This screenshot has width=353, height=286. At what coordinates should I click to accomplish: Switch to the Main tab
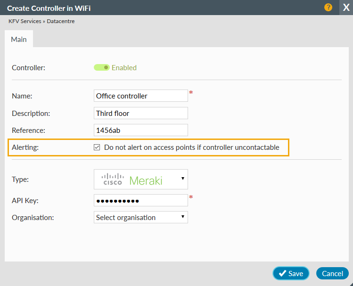[x=19, y=40]
